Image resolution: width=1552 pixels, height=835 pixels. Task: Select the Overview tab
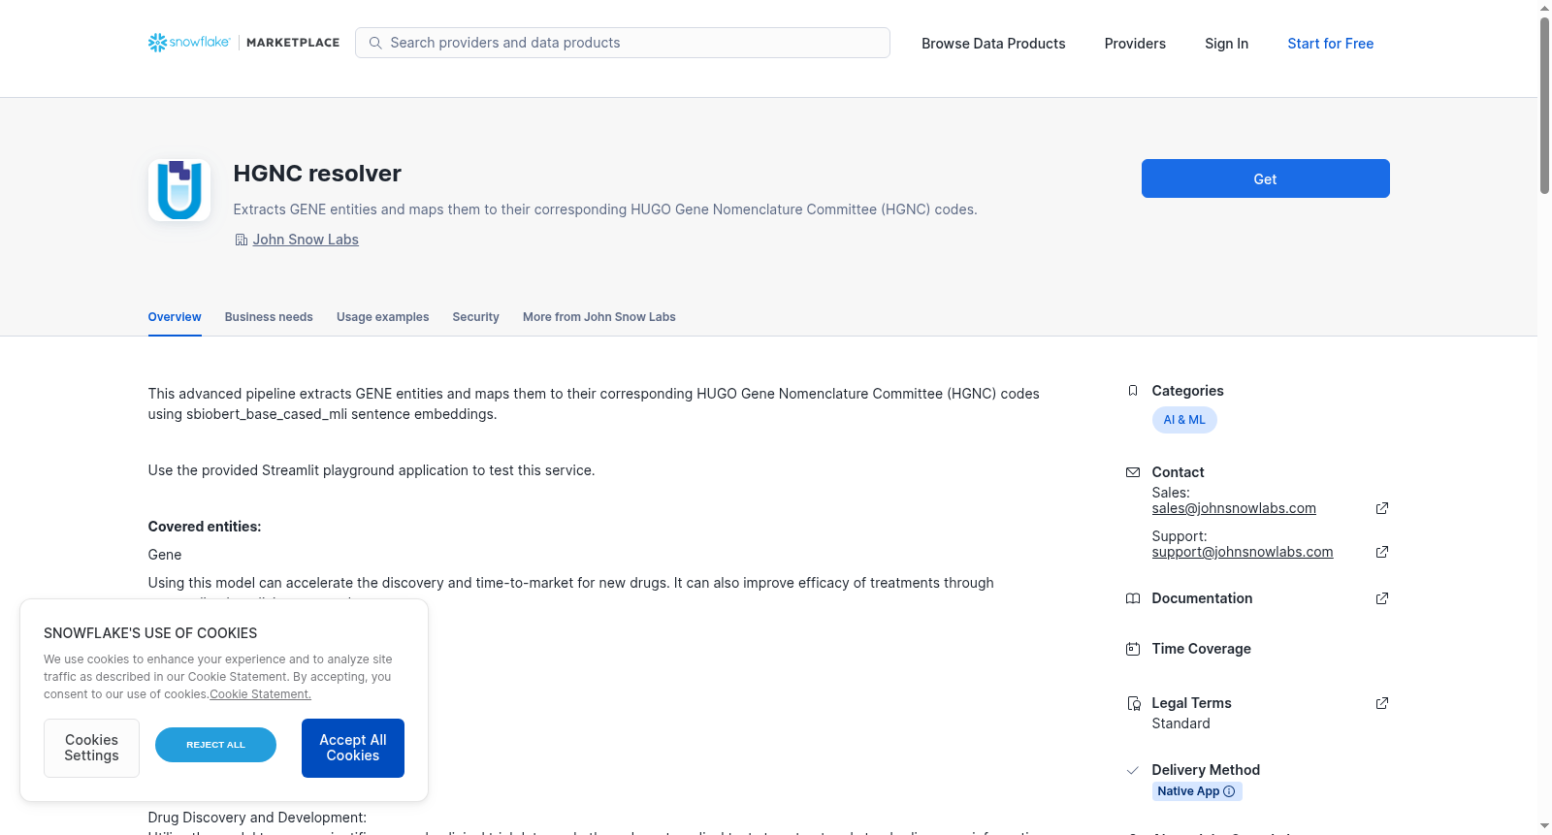[x=175, y=317]
